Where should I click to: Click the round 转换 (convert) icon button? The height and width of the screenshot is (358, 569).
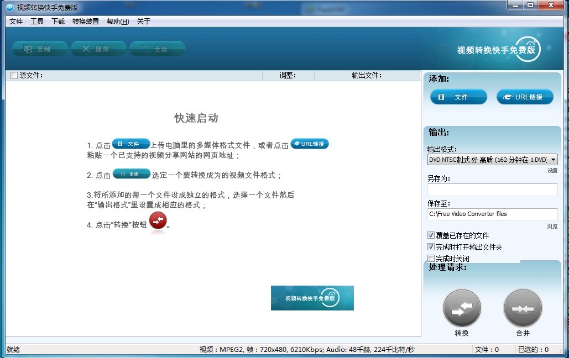pyautogui.click(x=462, y=309)
